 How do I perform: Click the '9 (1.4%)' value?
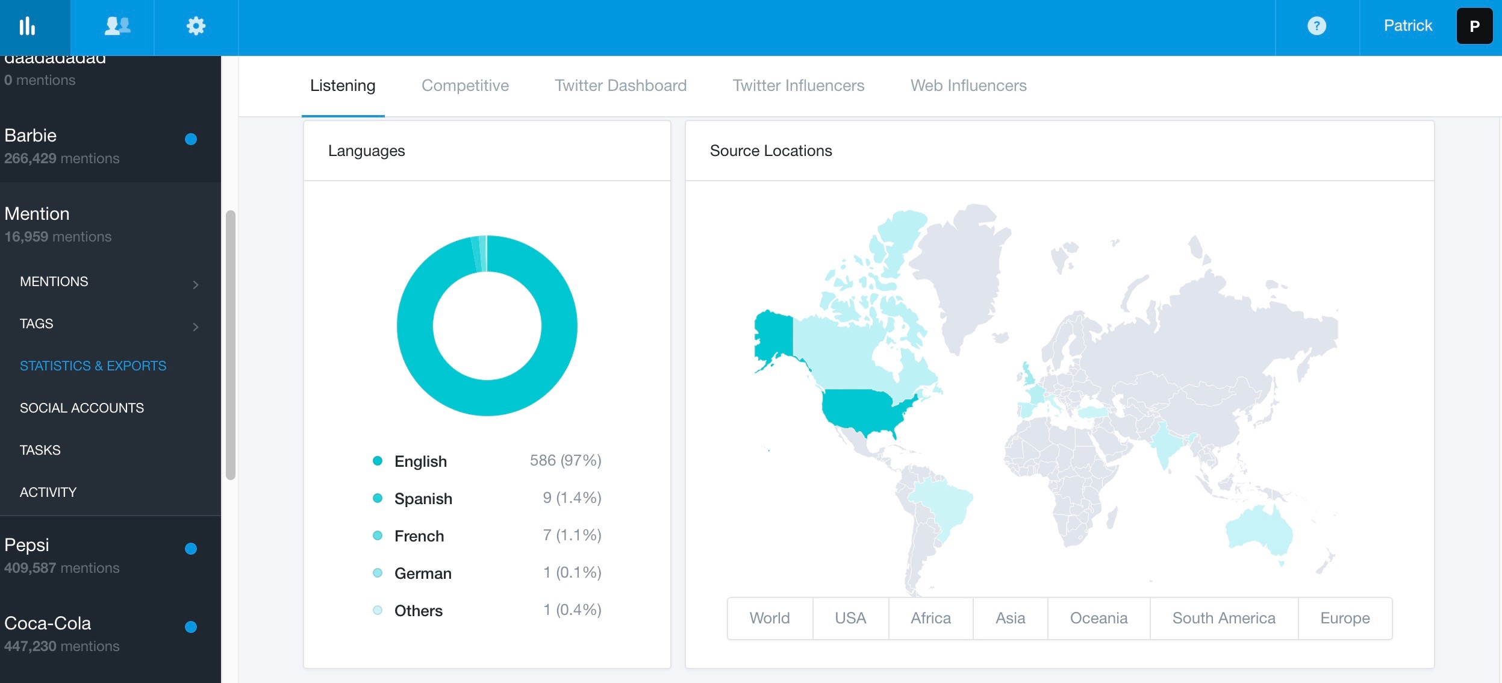tap(572, 498)
